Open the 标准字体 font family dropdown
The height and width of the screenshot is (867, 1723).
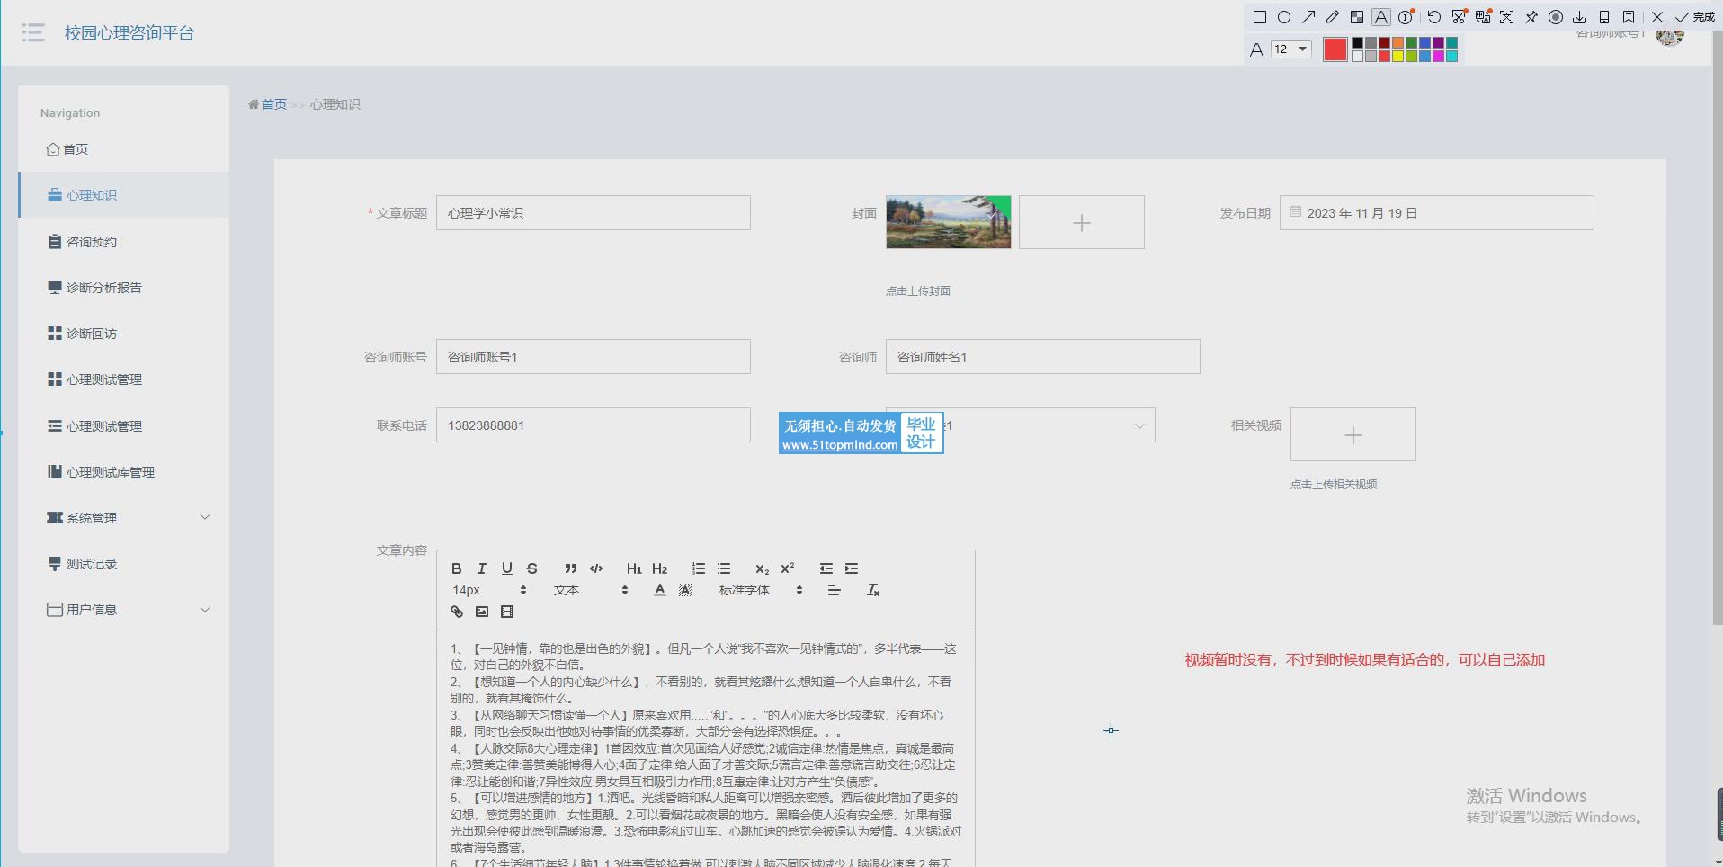(x=760, y=590)
